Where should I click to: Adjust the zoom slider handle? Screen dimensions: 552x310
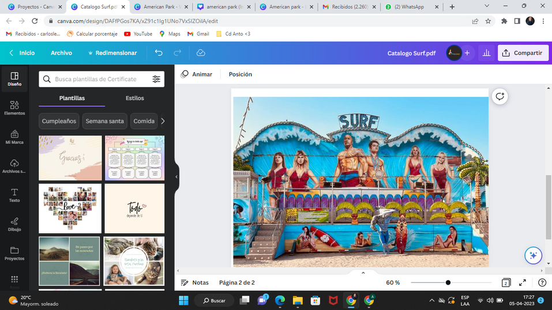(x=448, y=282)
